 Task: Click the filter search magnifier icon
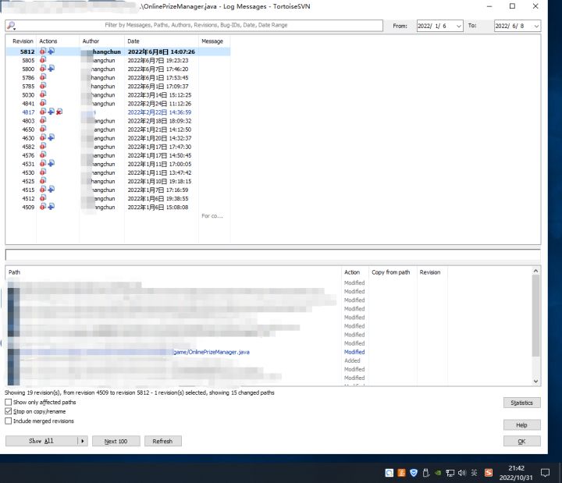click(11, 26)
